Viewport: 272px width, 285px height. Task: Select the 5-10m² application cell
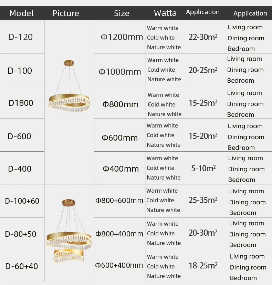(203, 168)
